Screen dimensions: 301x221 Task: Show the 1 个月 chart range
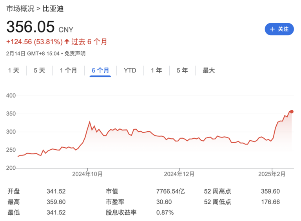pyautogui.click(x=68, y=71)
